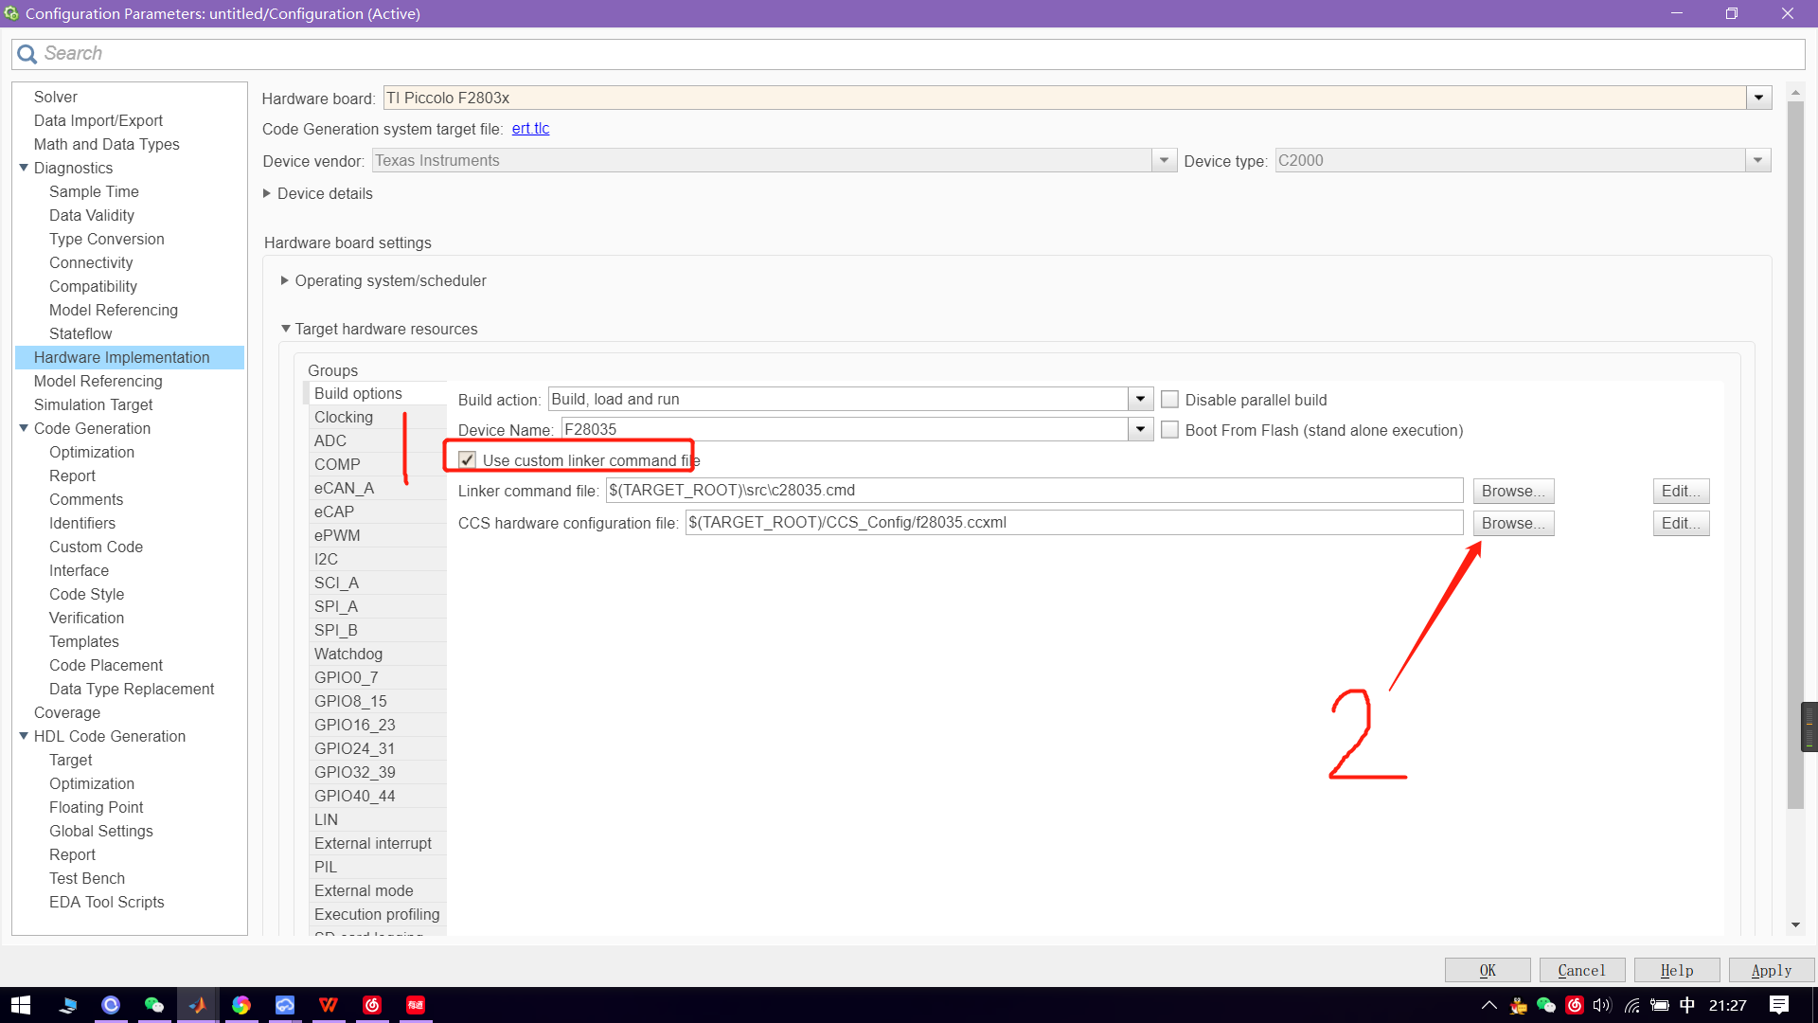
Task: Select the Clocking group
Action: coord(344,417)
